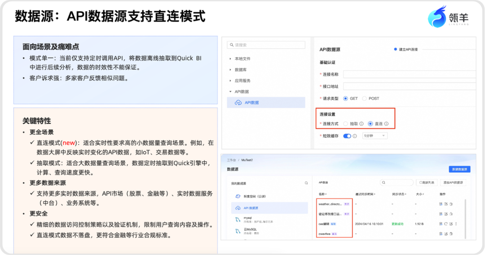The width and height of the screenshot is (485, 255).
Task: Click delete icon in 验证修改接口 row
Action: coord(451,214)
